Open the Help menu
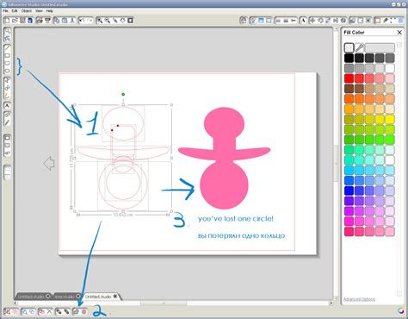Screen dimensions: 408x319 [50, 11]
